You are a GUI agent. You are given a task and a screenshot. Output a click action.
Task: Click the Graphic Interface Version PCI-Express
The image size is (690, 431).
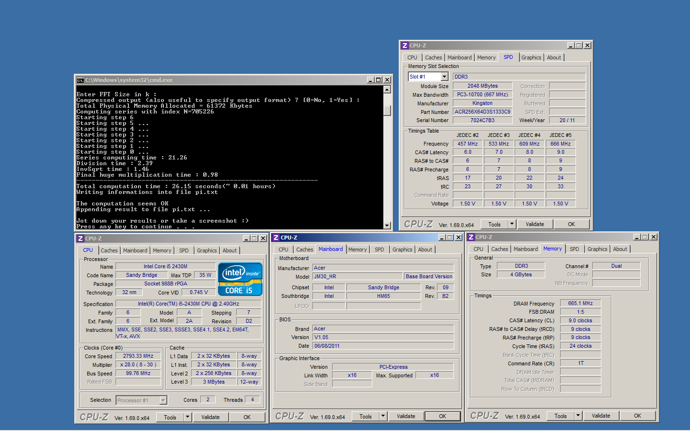pos(393,367)
